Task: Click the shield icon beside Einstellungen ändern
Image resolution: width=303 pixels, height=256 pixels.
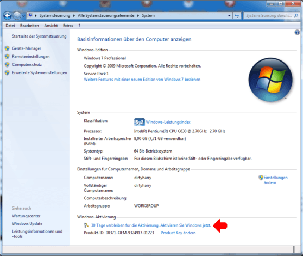Action: tap(261, 178)
